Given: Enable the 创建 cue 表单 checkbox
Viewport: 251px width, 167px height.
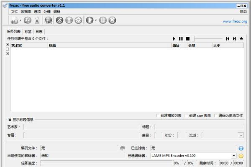Looking at the screenshot, I should tap(187, 116).
